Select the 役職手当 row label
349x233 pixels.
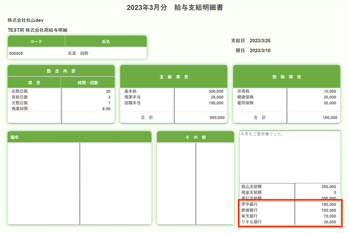133,103
